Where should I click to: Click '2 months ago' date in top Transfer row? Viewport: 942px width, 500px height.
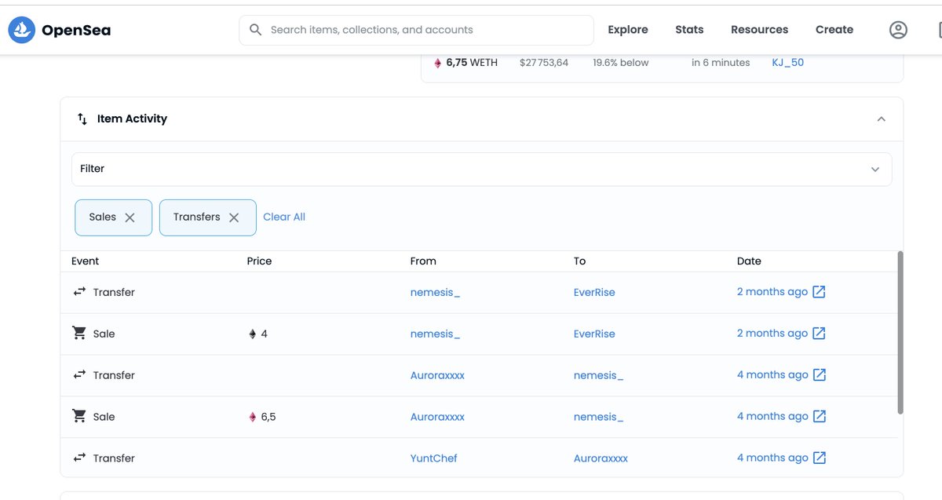pos(772,292)
